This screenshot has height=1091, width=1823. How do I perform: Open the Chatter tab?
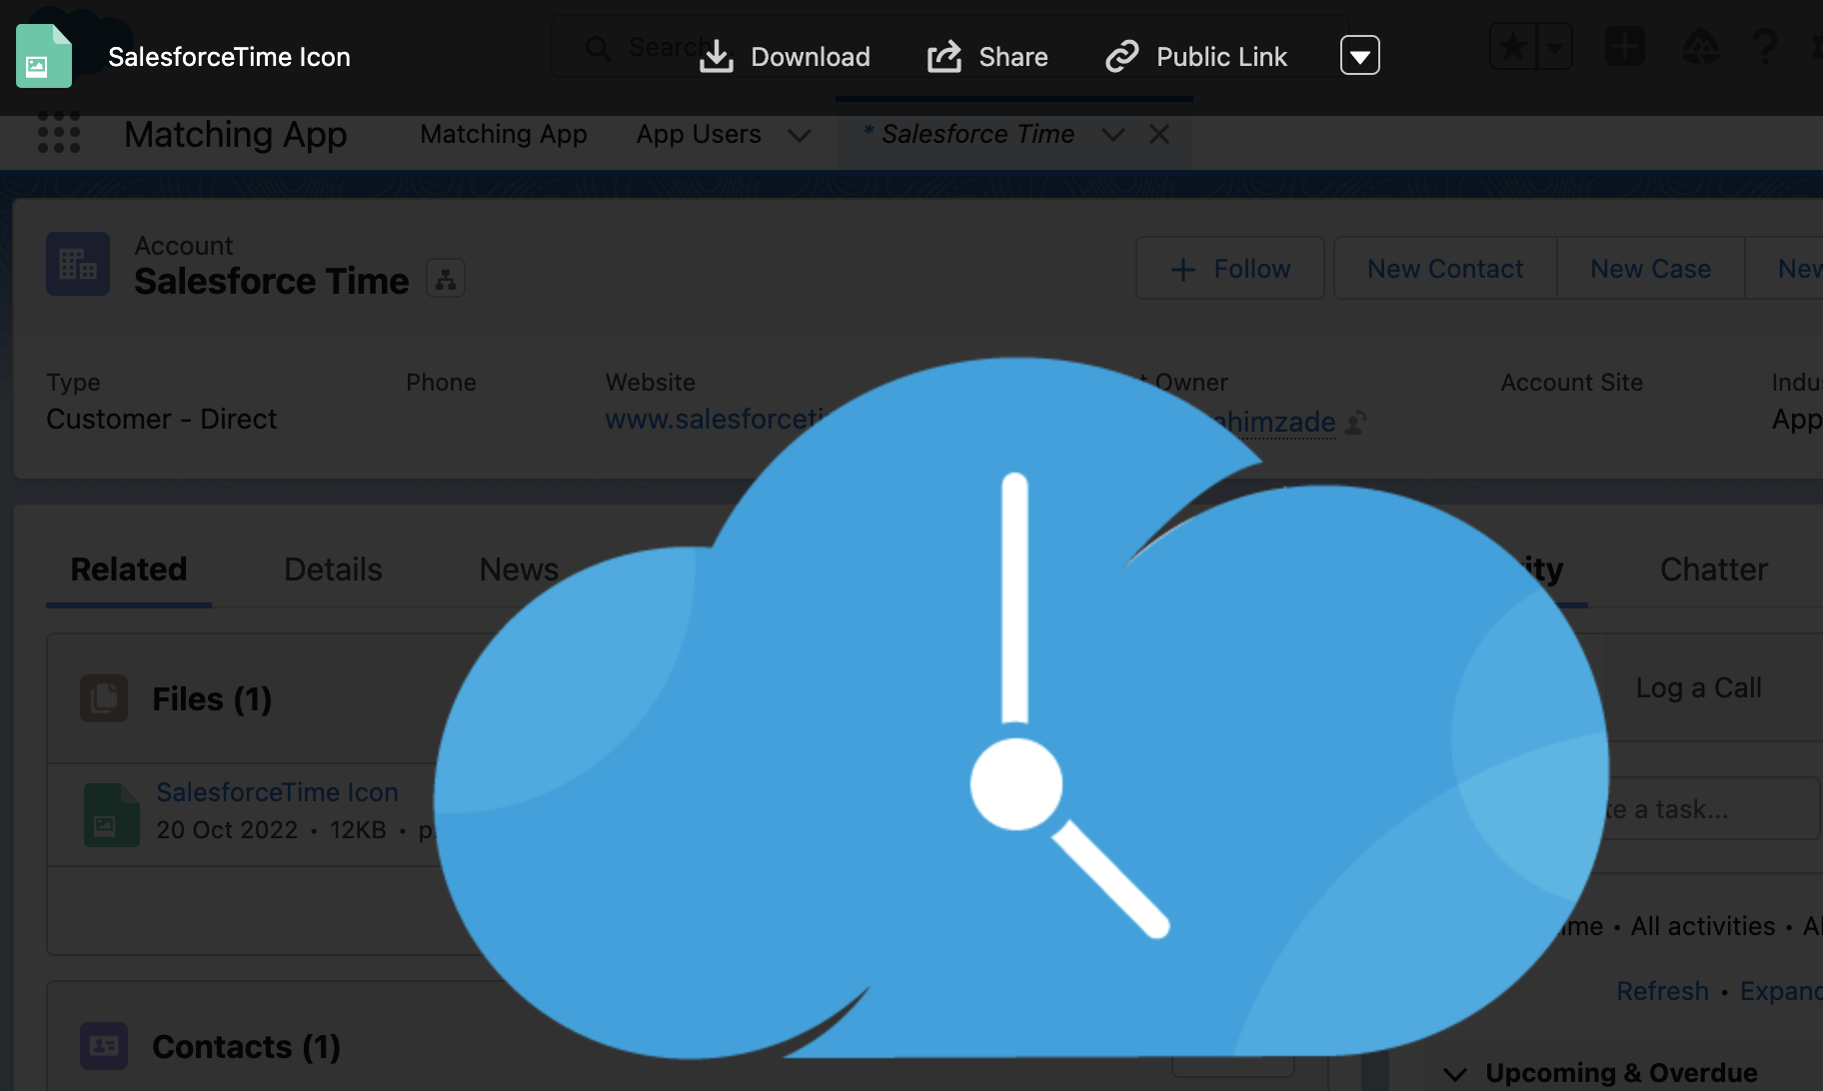tap(1713, 568)
